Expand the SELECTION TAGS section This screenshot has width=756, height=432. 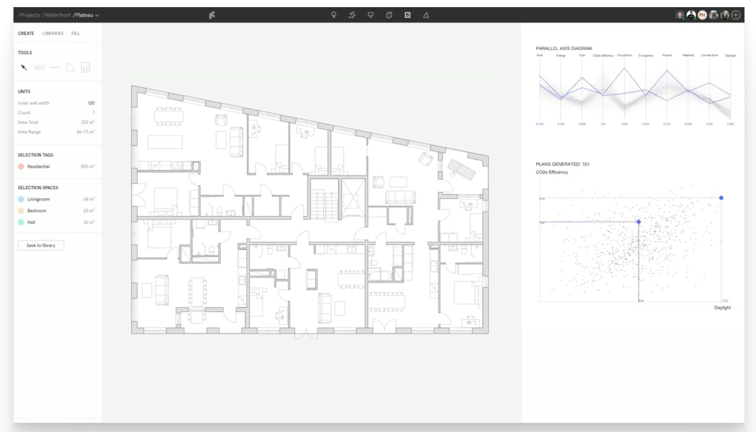click(36, 155)
